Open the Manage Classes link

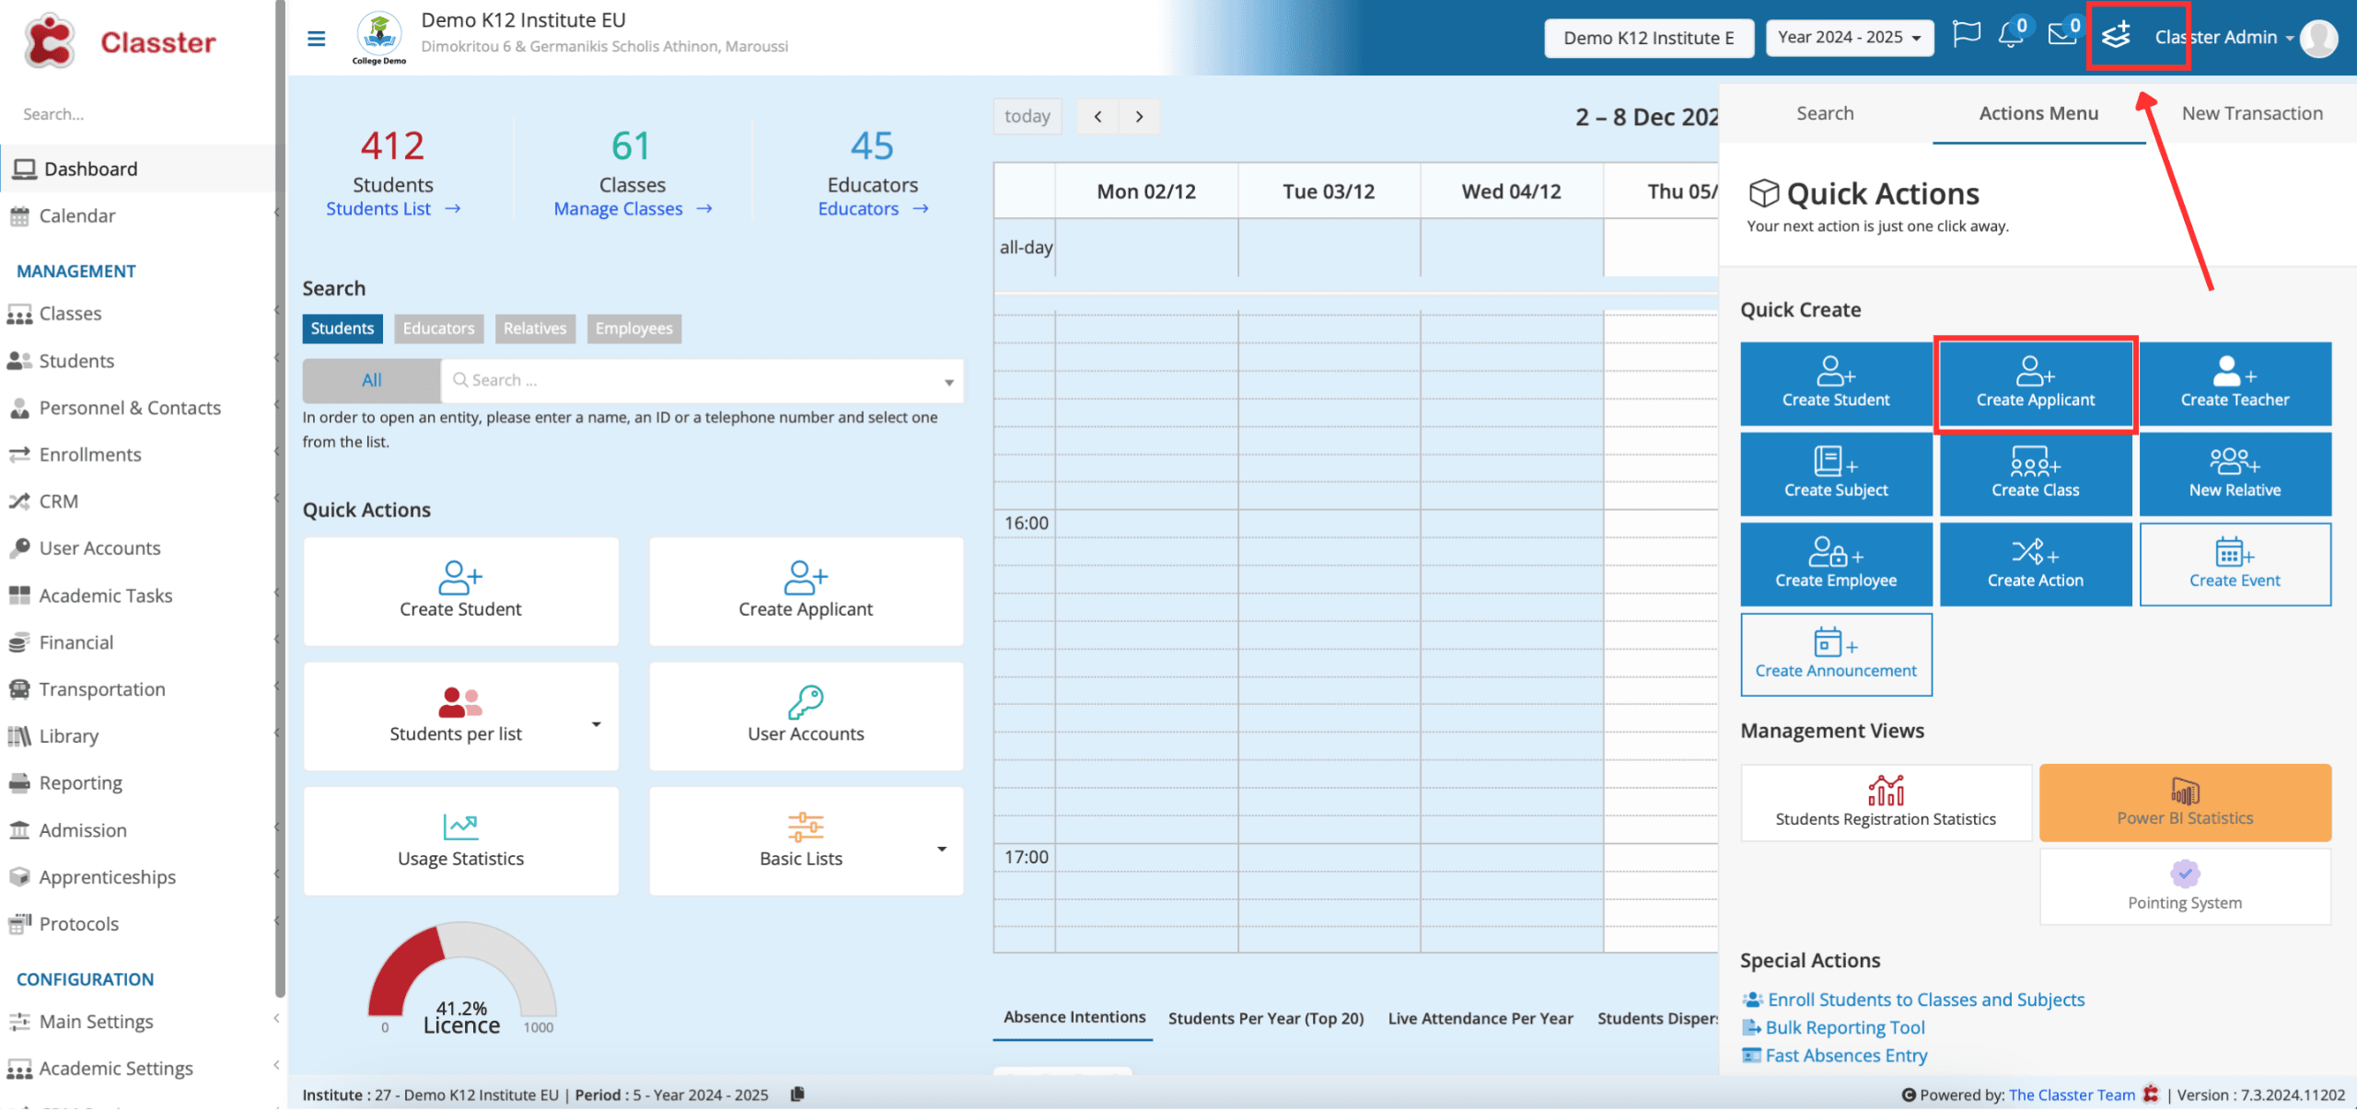tap(633, 209)
